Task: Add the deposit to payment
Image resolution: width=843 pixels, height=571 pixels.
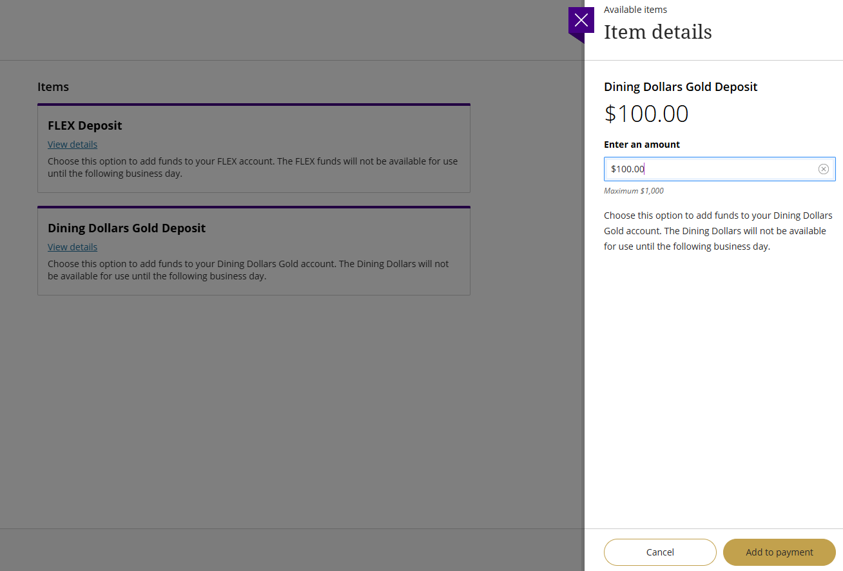Action: (x=779, y=552)
